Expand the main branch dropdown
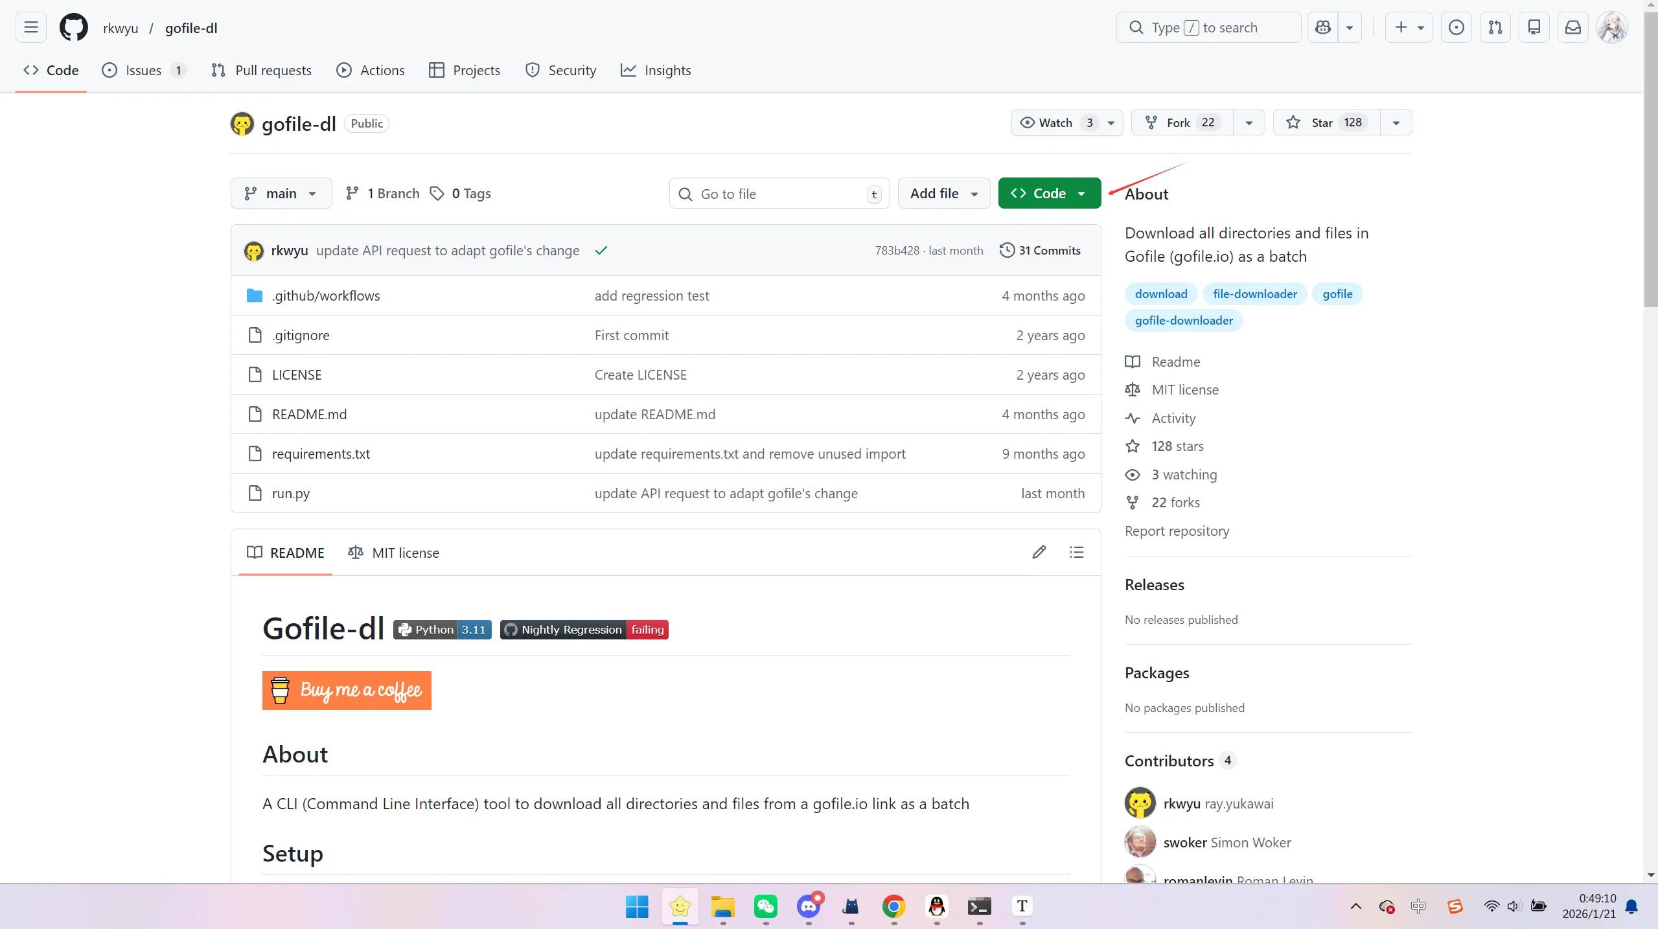 [281, 193]
